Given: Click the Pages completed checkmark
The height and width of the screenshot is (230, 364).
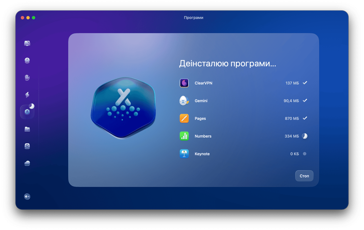Looking at the screenshot, I should 305,118.
